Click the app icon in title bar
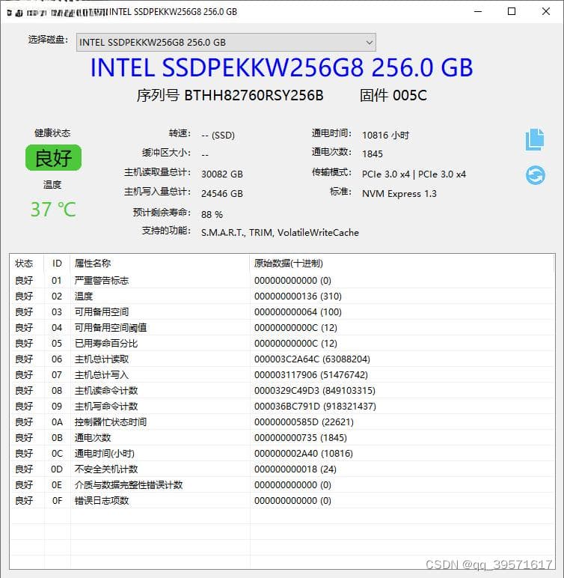 click(x=10, y=13)
